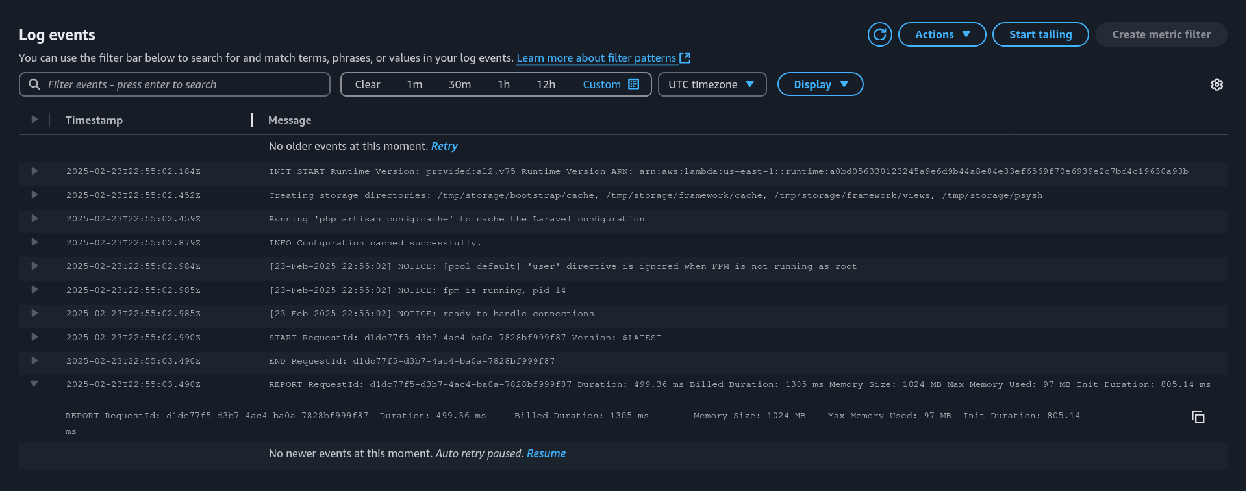Select the 12h time range
1247x491 pixels.
click(546, 84)
